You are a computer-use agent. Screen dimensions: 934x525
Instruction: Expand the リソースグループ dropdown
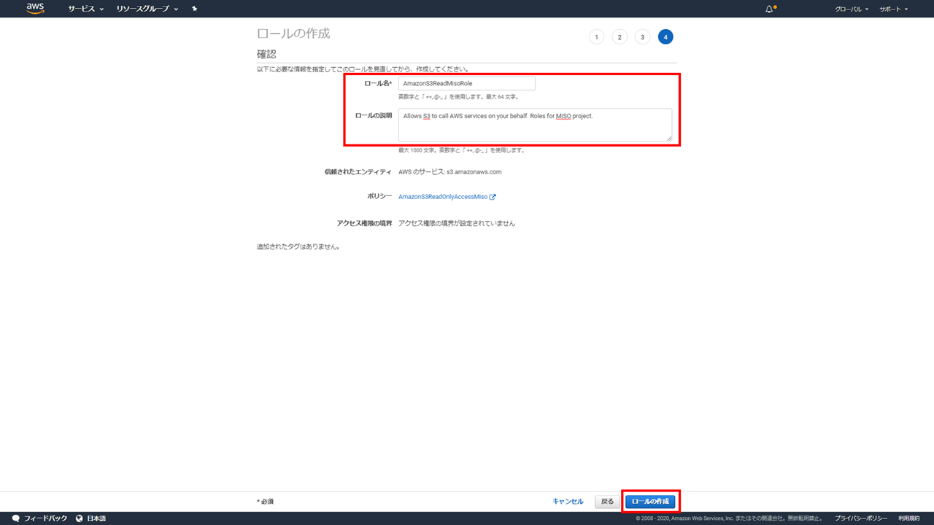click(x=147, y=9)
